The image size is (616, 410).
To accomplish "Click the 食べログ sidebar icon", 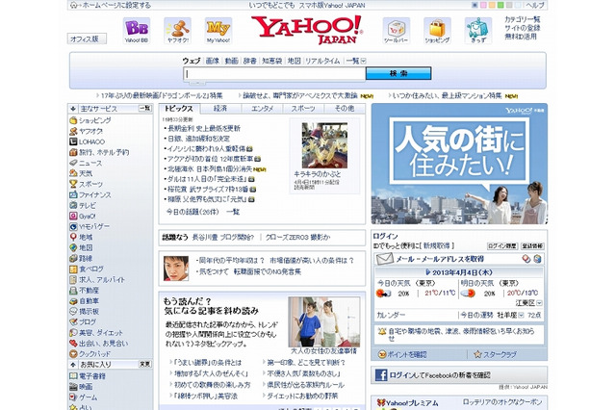I will 73,269.
